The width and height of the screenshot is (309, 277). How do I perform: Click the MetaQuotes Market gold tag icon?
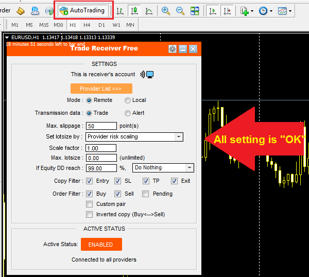coord(21,11)
